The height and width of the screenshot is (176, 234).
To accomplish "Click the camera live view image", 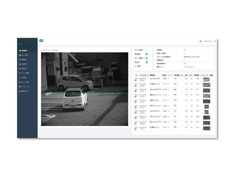I will coord(85,89).
